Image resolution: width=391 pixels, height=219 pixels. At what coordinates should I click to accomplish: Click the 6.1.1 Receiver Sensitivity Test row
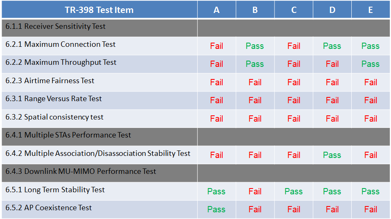coord(196,28)
